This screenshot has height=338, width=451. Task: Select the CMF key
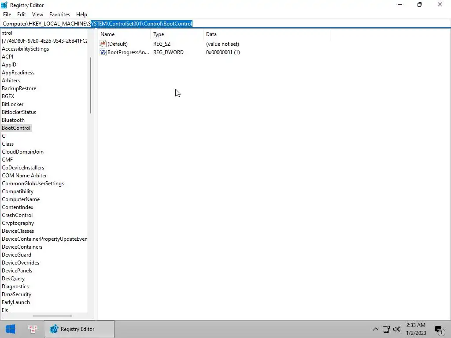point(7,160)
